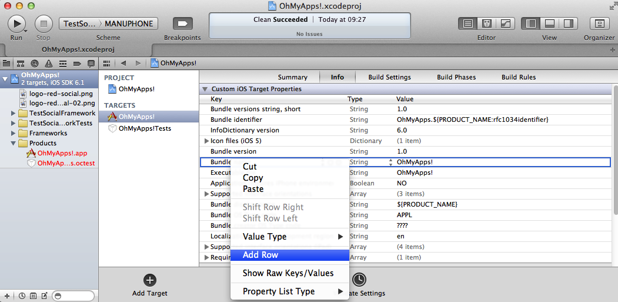Expand the Icon files (iOS 5) row
This screenshot has height=302, width=618.
click(x=206, y=141)
